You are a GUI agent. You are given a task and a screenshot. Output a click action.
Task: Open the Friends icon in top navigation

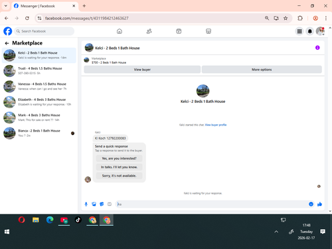(149, 31)
